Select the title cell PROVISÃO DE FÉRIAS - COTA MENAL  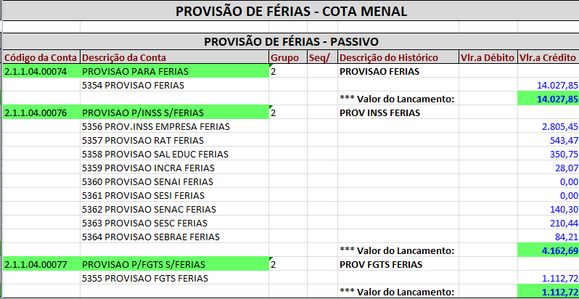point(290,12)
